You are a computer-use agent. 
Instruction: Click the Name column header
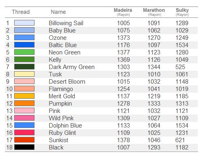58,12
